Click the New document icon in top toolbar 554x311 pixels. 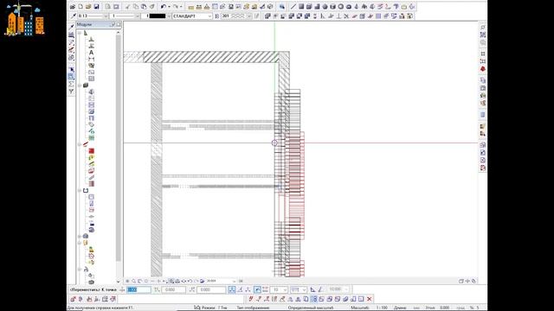pyautogui.click(x=81, y=7)
